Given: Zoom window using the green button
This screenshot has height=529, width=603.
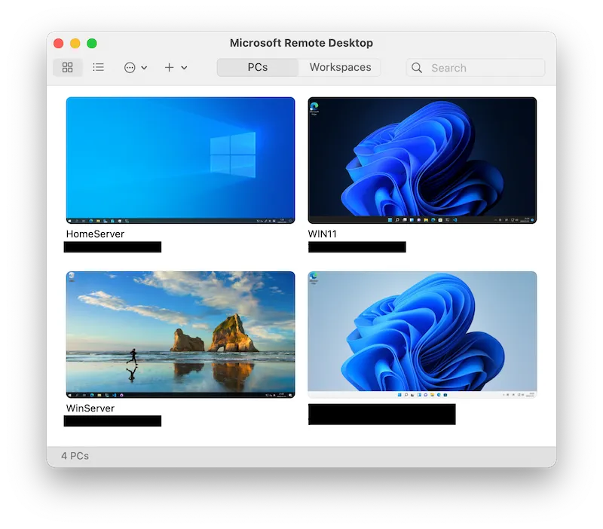Looking at the screenshot, I should 92,44.
